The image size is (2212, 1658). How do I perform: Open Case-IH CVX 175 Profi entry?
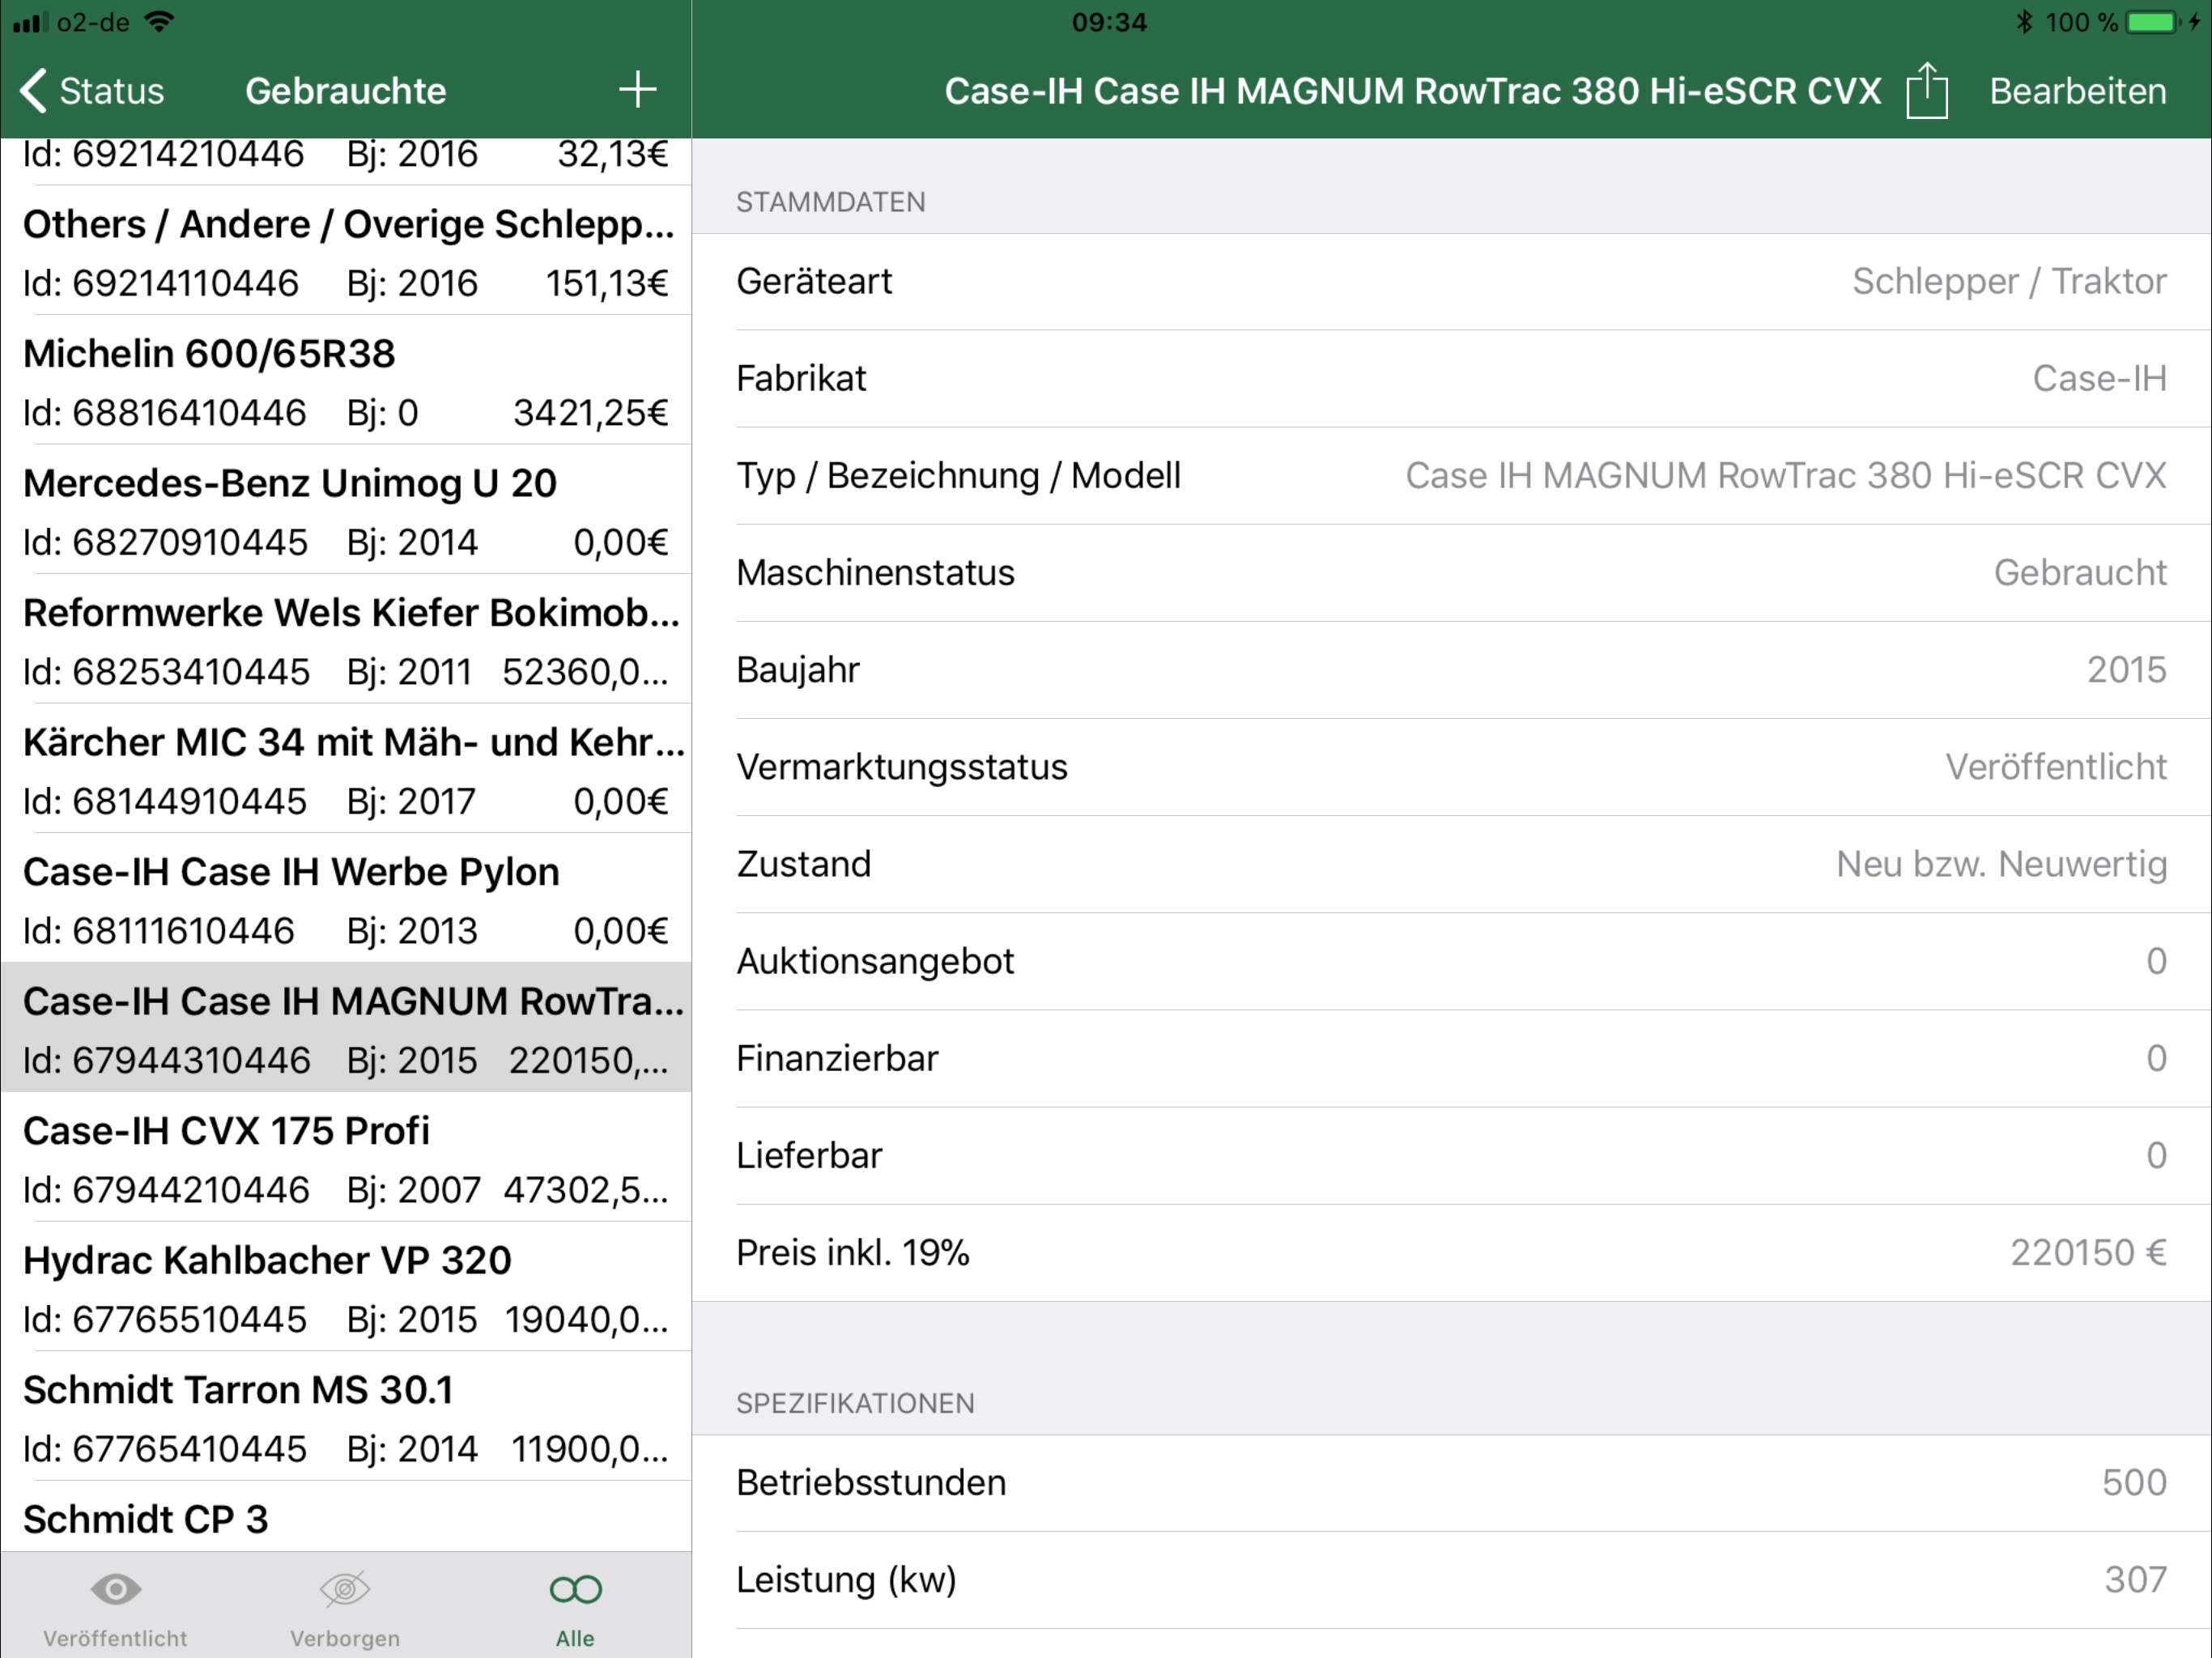coord(346,1158)
